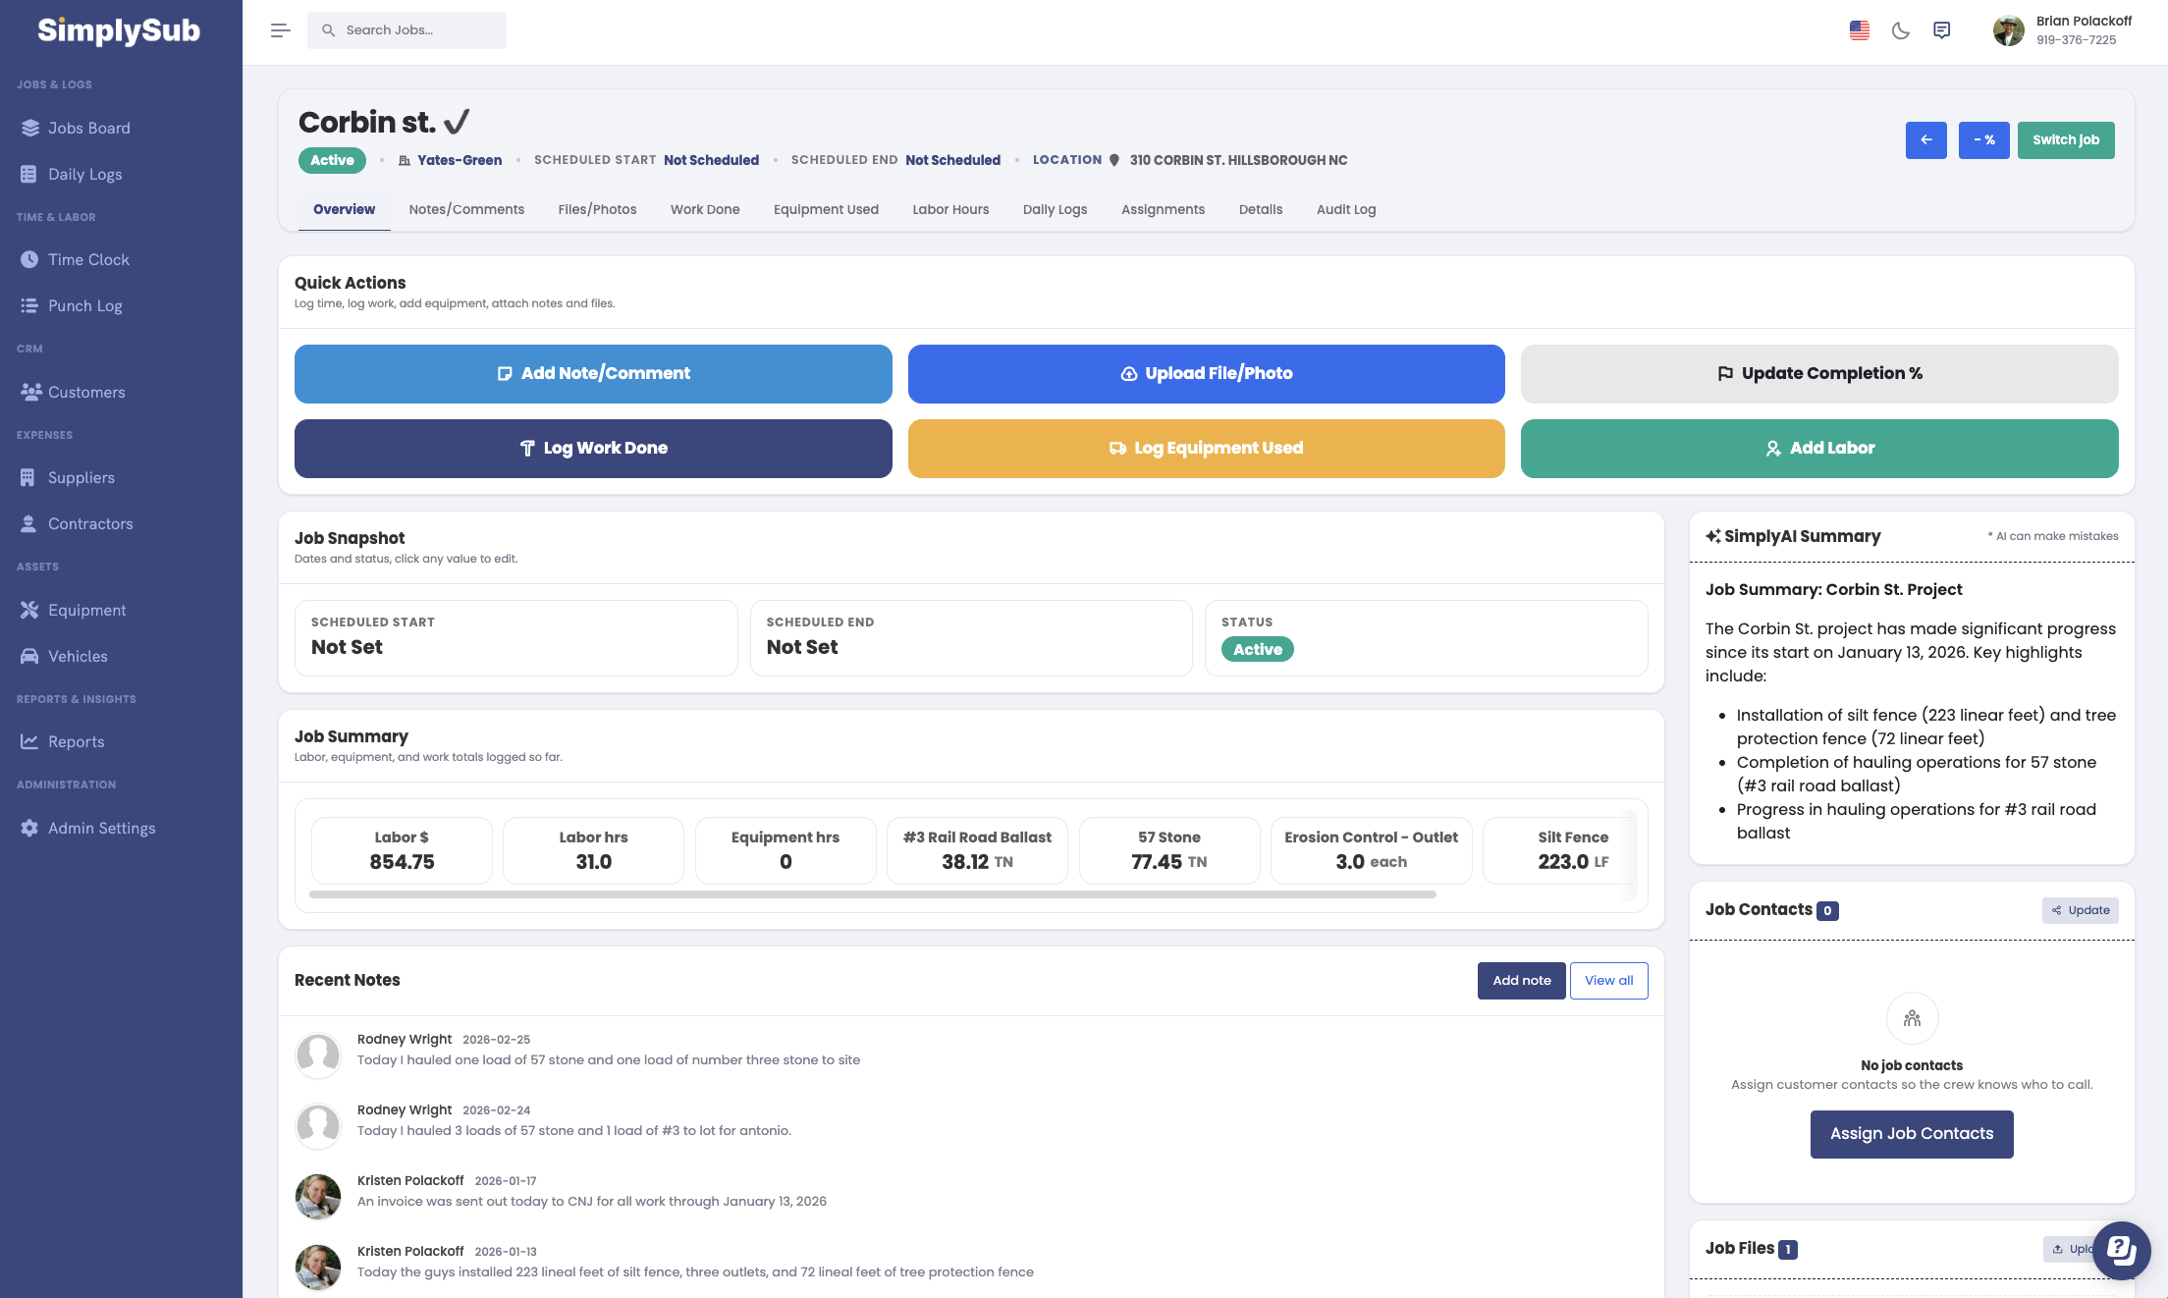
Task: Open Jobs Board in sidebar
Action: pos(88,128)
